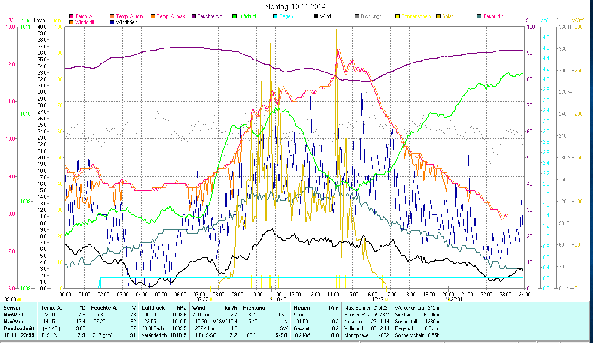Click the 'O-SO' direction value
Screen dimensions: 593x343
(x=282, y=315)
